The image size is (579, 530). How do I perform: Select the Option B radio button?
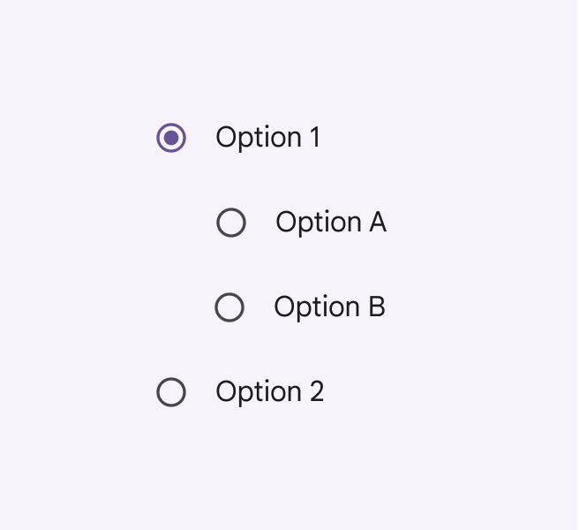tap(229, 307)
